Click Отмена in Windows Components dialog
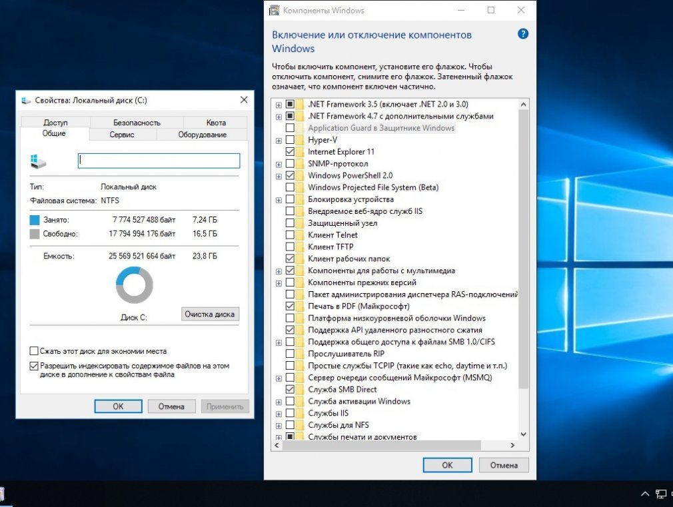 [x=504, y=465]
